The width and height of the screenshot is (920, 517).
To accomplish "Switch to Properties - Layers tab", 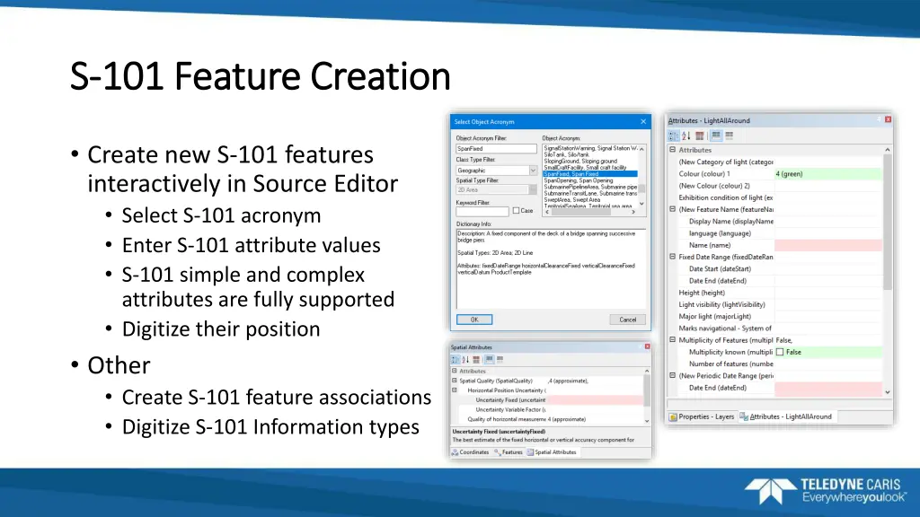I will coord(702,416).
